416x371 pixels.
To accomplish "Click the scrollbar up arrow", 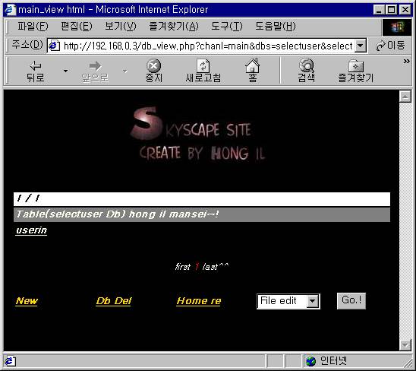I will coord(405,97).
